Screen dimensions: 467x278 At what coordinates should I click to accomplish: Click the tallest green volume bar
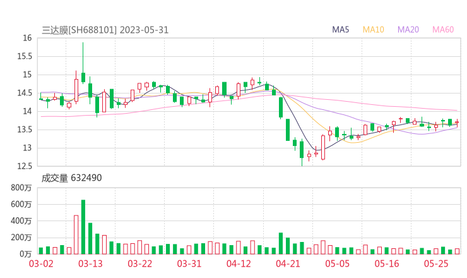click(x=83, y=227)
